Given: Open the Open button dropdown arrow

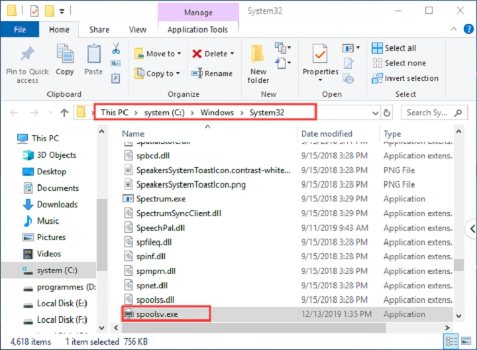Looking at the screenshot, I should [x=358, y=48].
